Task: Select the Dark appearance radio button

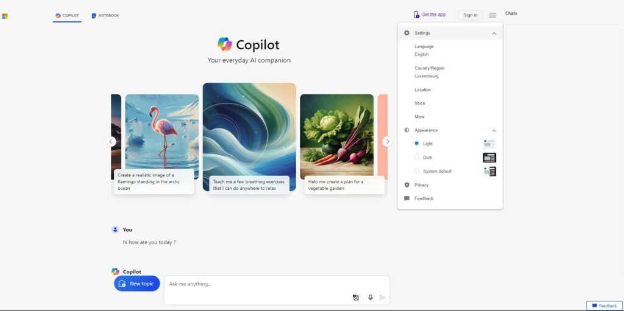Action: (x=417, y=157)
